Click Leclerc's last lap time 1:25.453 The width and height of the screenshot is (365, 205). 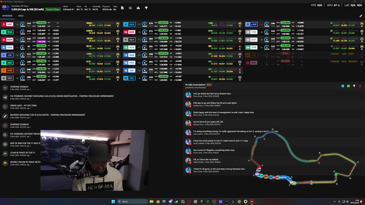(41, 22)
